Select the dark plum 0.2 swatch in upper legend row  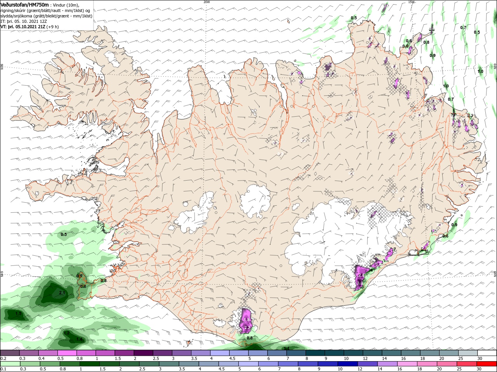(10, 353)
